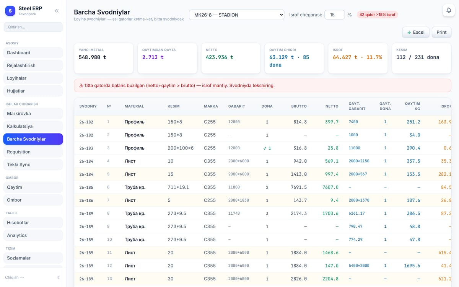Click the qaytim gabarit '5400*2000' cell
The width and height of the screenshot is (459, 287).
click(x=359, y=266)
